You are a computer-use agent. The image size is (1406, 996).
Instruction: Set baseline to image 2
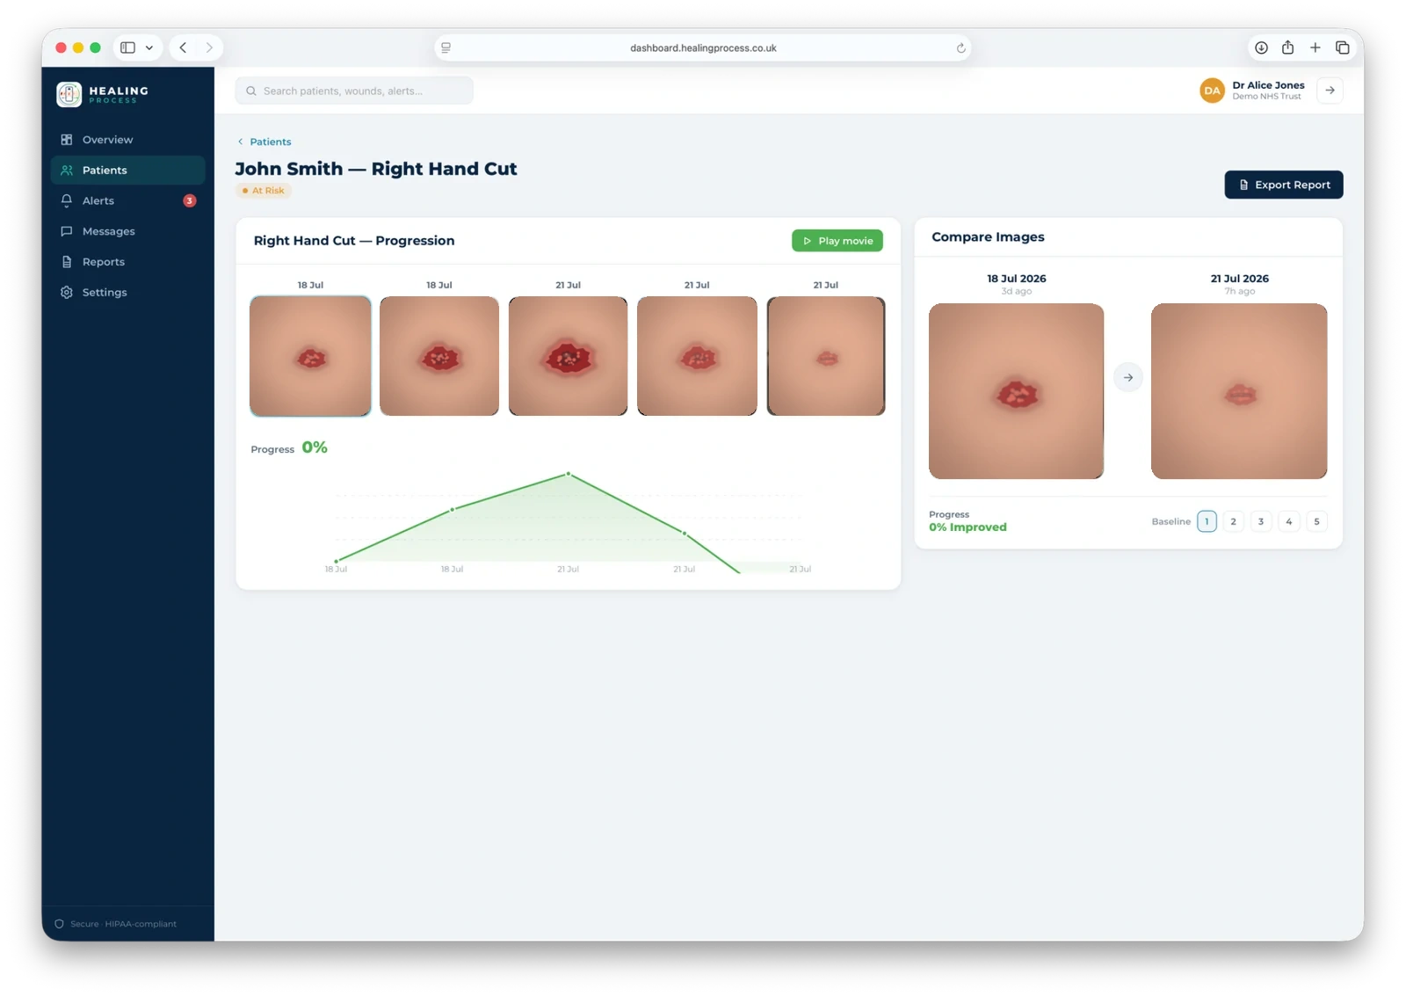1234,521
